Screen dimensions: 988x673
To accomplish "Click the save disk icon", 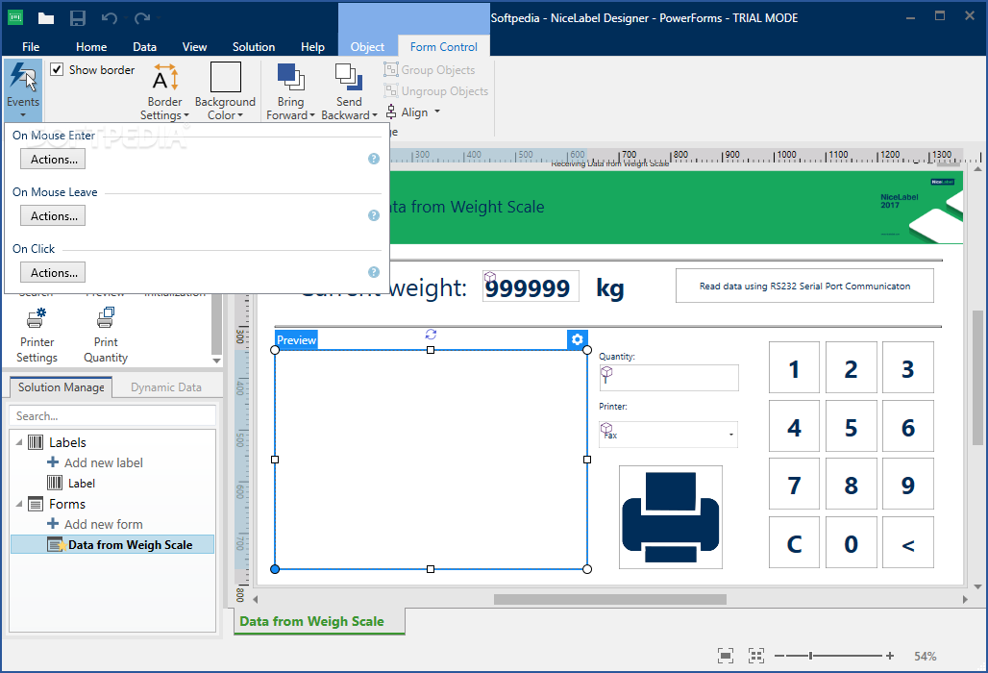I will pos(78,18).
